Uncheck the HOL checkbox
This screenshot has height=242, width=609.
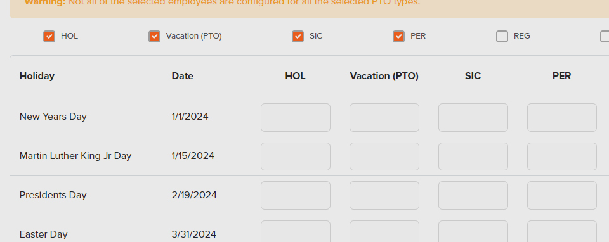(49, 37)
